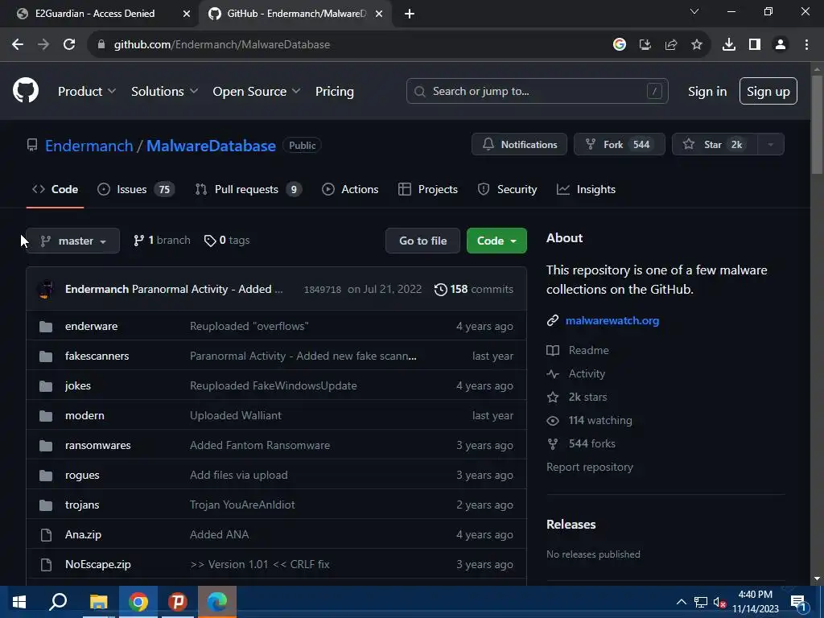The width and height of the screenshot is (824, 618).
Task: Share this page via address bar icon
Action: pyautogui.click(x=671, y=44)
